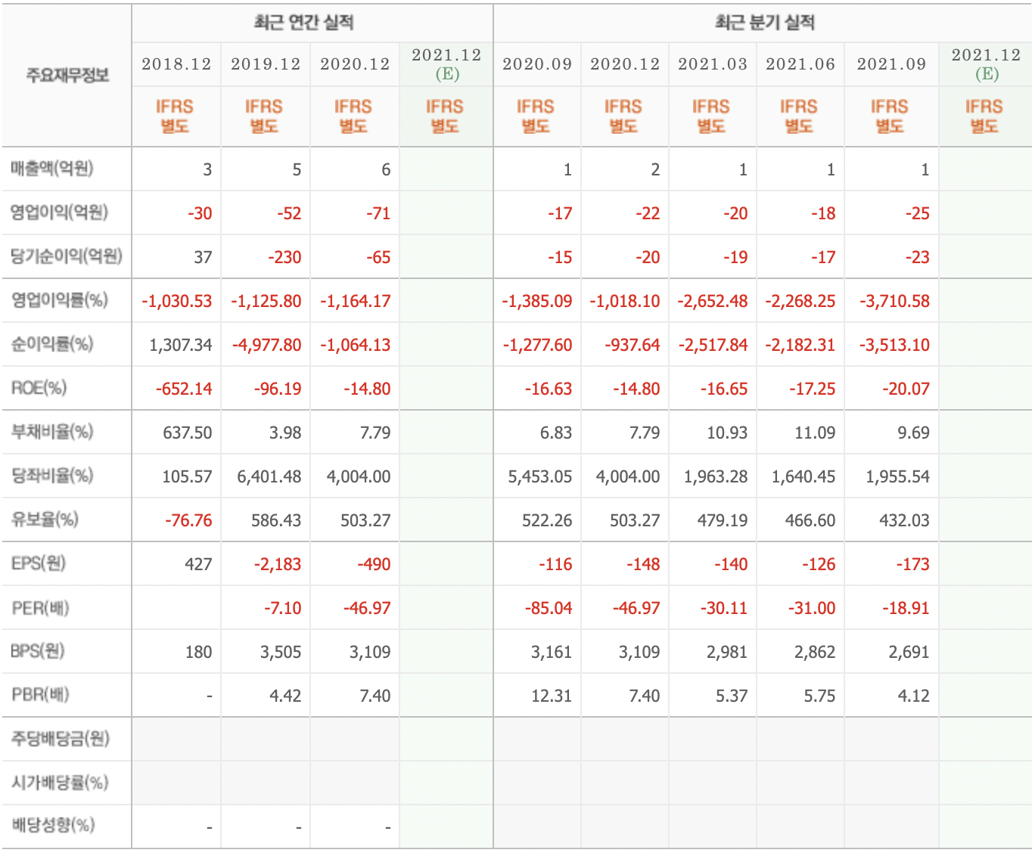The width and height of the screenshot is (1032, 853).
Task: Click the -2,183 EPS value
Action: 278,564
